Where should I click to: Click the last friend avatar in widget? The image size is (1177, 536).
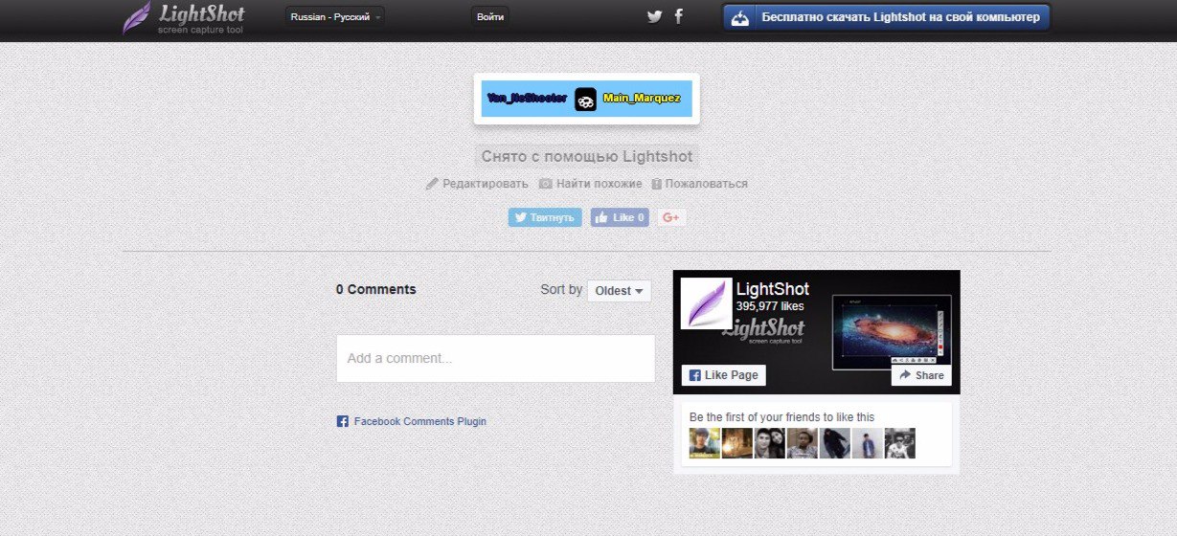click(x=900, y=443)
